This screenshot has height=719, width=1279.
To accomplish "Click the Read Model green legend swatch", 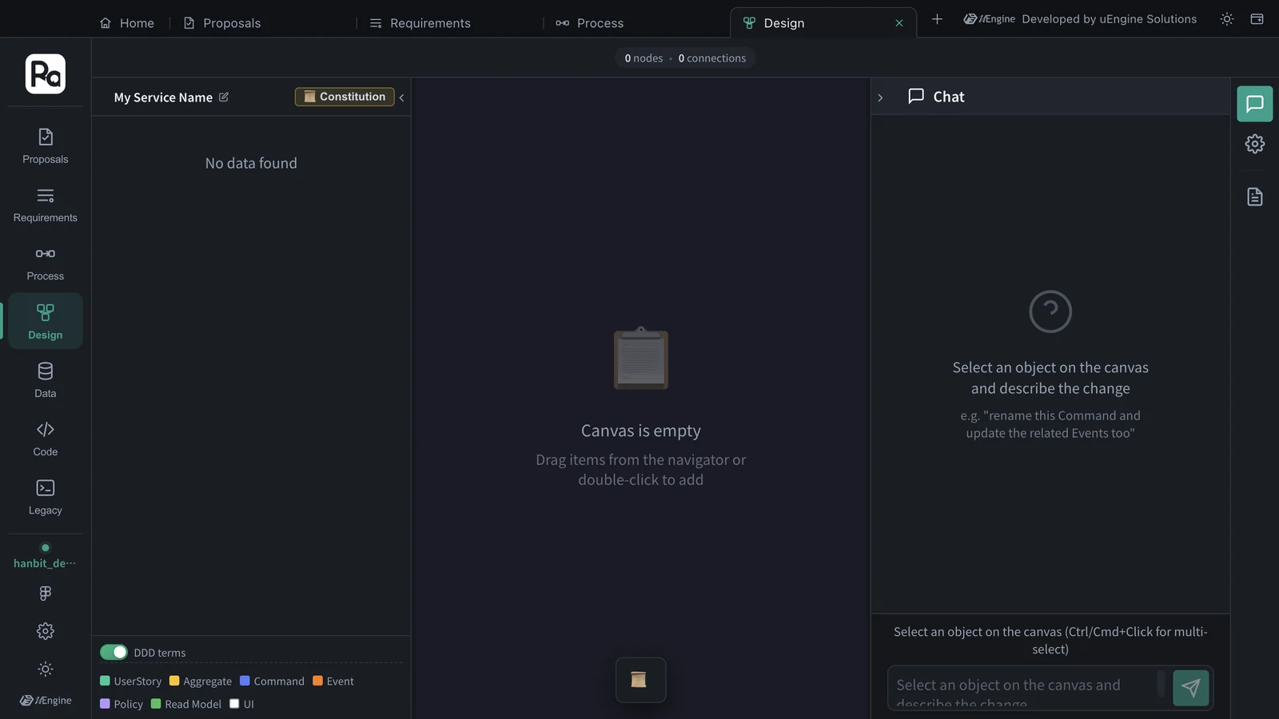I will pos(156,704).
